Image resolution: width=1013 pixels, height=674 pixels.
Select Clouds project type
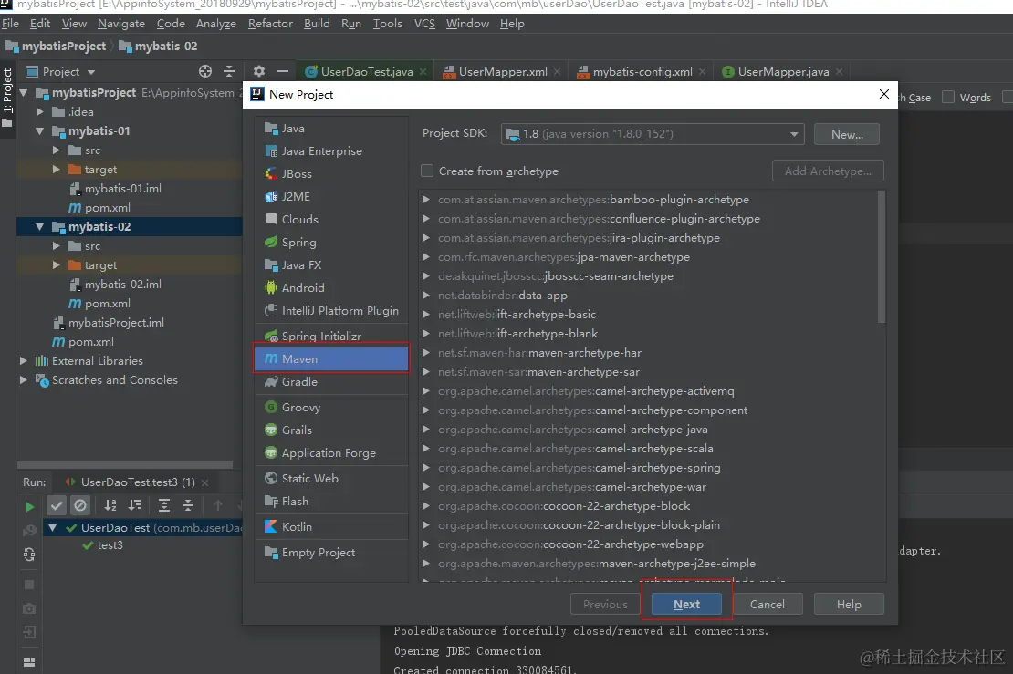coord(331,219)
